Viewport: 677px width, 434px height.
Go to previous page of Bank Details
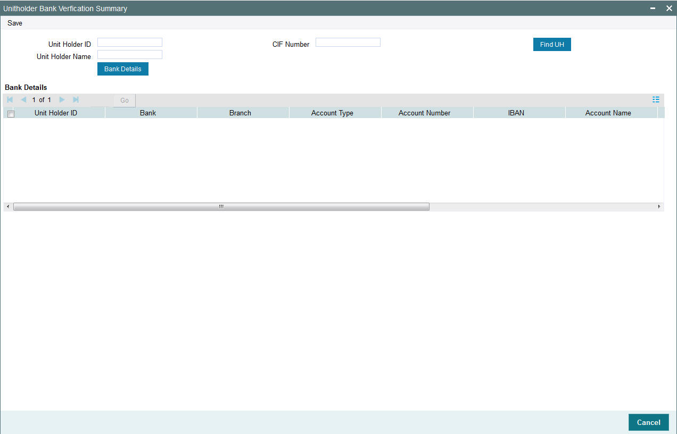click(x=23, y=100)
